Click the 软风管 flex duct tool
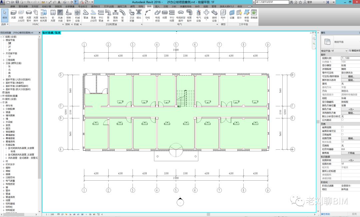Image resolution: width=360 pixels, height=217 pixels. [x=53, y=16]
